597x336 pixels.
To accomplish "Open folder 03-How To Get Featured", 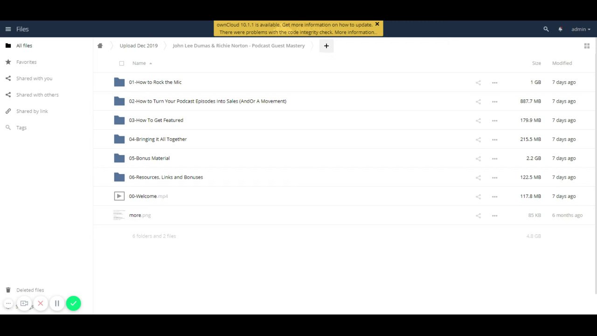I will 156,120.
